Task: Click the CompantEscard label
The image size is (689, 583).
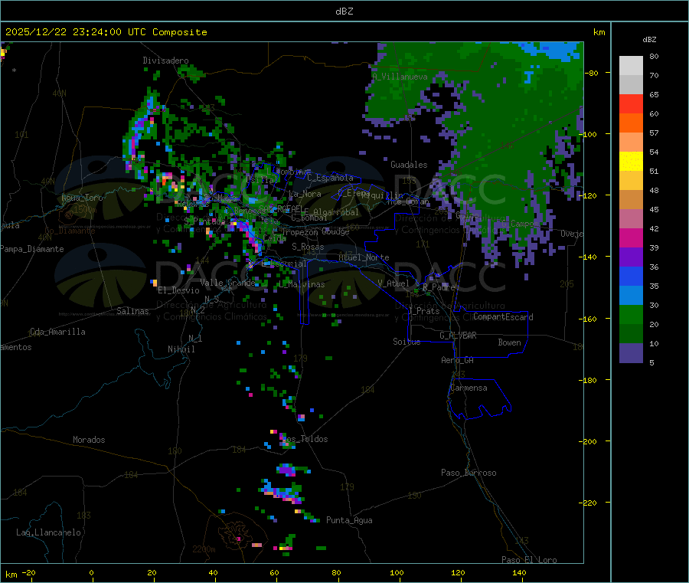Action: point(503,317)
